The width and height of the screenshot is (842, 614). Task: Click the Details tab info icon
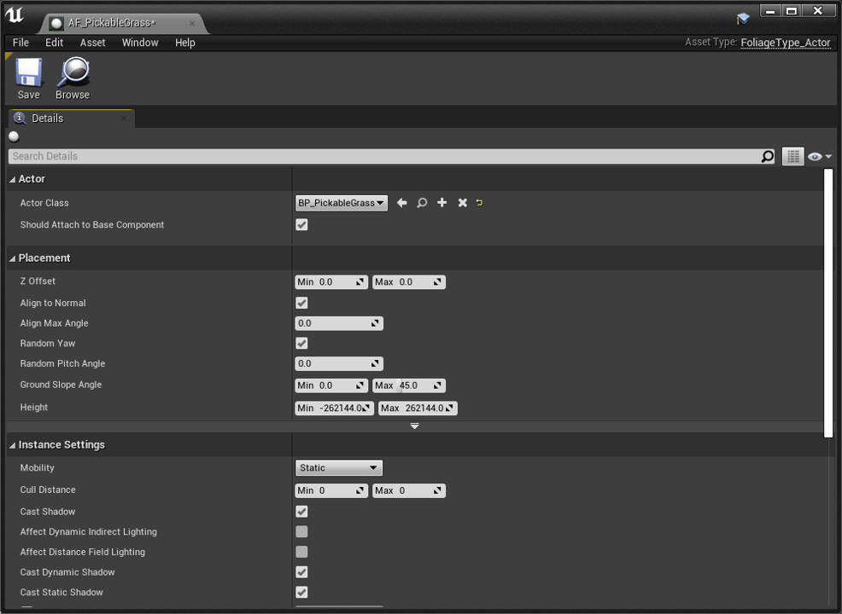(x=20, y=118)
